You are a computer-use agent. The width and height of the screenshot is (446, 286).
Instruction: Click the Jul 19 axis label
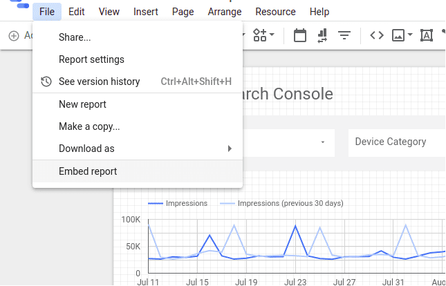click(246, 282)
